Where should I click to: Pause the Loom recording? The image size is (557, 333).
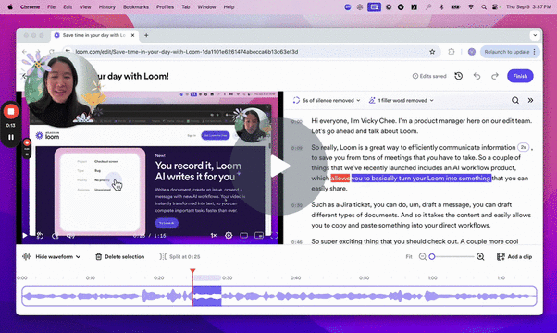pyautogui.click(x=11, y=137)
